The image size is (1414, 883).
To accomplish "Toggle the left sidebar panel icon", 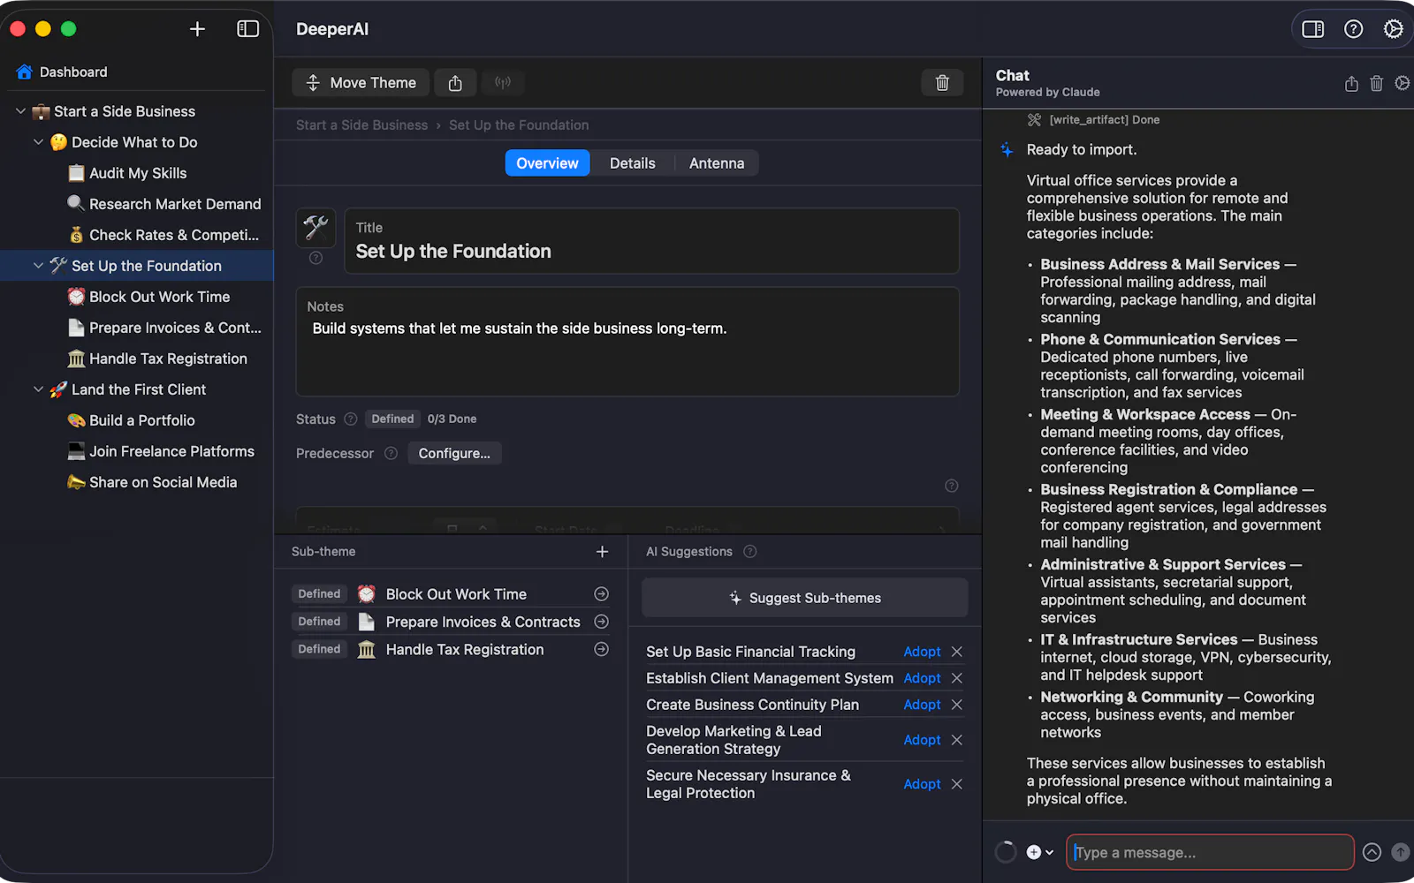I will coord(247,29).
